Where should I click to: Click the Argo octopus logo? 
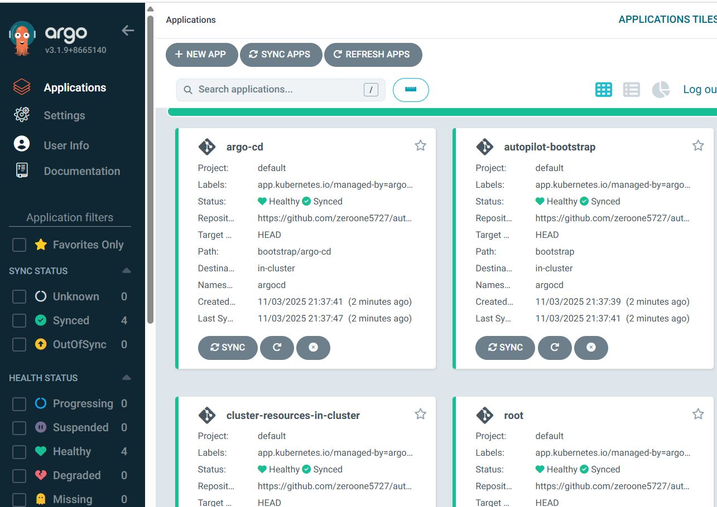[x=22, y=38]
